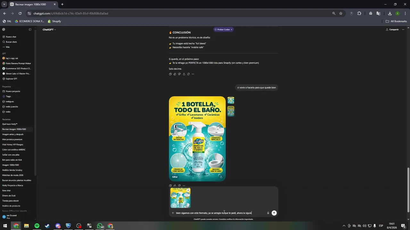Screen dimensions: 410x230
Task: Thumbs up the CONCLUSIÓN response
Action: [x=175, y=74]
